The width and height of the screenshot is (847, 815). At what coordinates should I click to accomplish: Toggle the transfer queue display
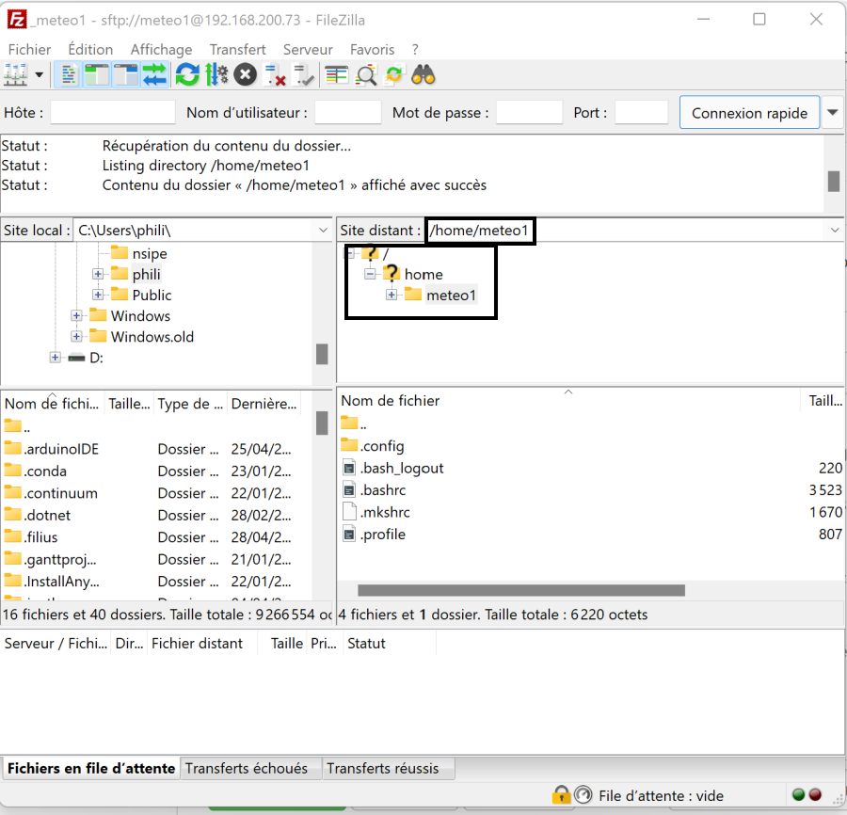[154, 74]
